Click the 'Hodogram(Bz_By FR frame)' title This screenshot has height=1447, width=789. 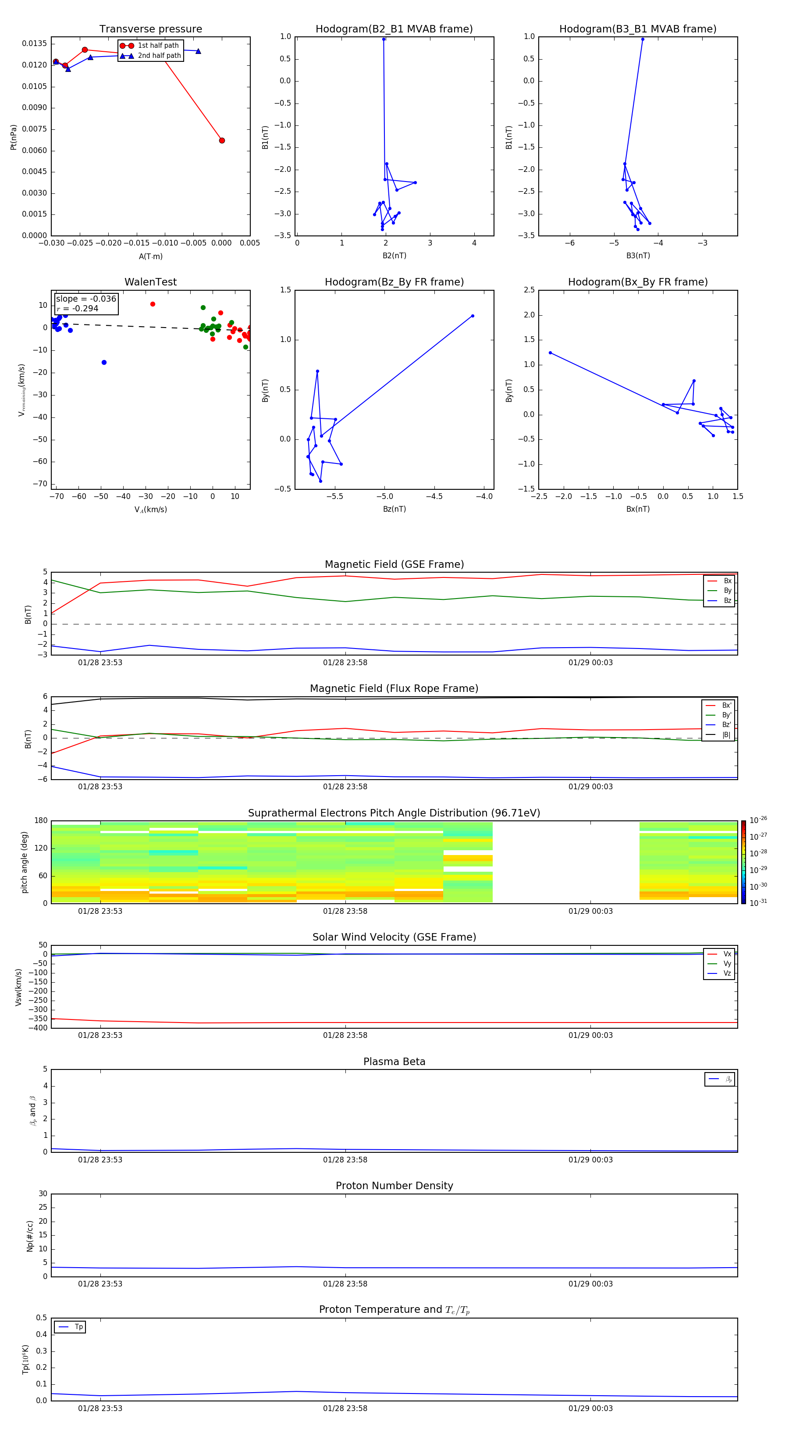[x=394, y=282]
